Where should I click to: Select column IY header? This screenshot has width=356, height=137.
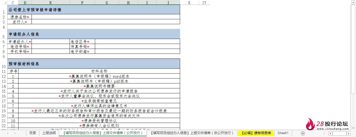point(204,3)
